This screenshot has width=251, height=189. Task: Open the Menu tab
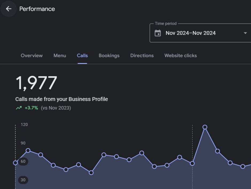coord(60,56)
